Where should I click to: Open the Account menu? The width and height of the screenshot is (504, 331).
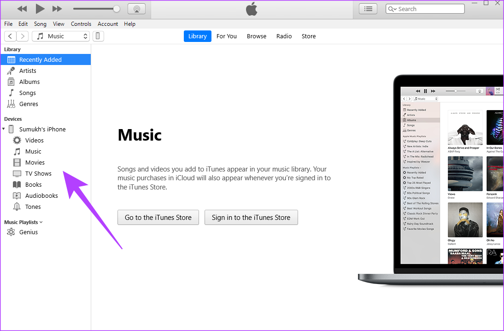(x=108, y=24)
